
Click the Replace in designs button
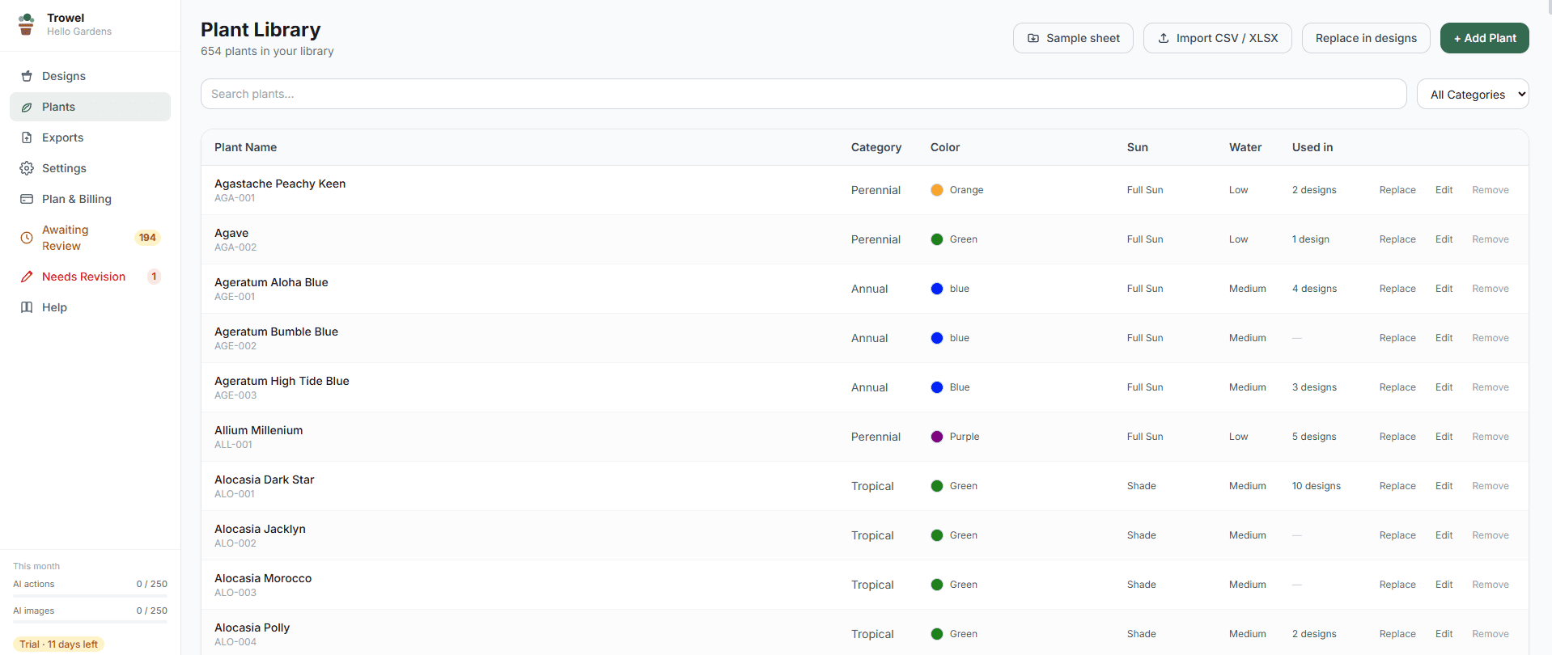tap(1366, 38)
